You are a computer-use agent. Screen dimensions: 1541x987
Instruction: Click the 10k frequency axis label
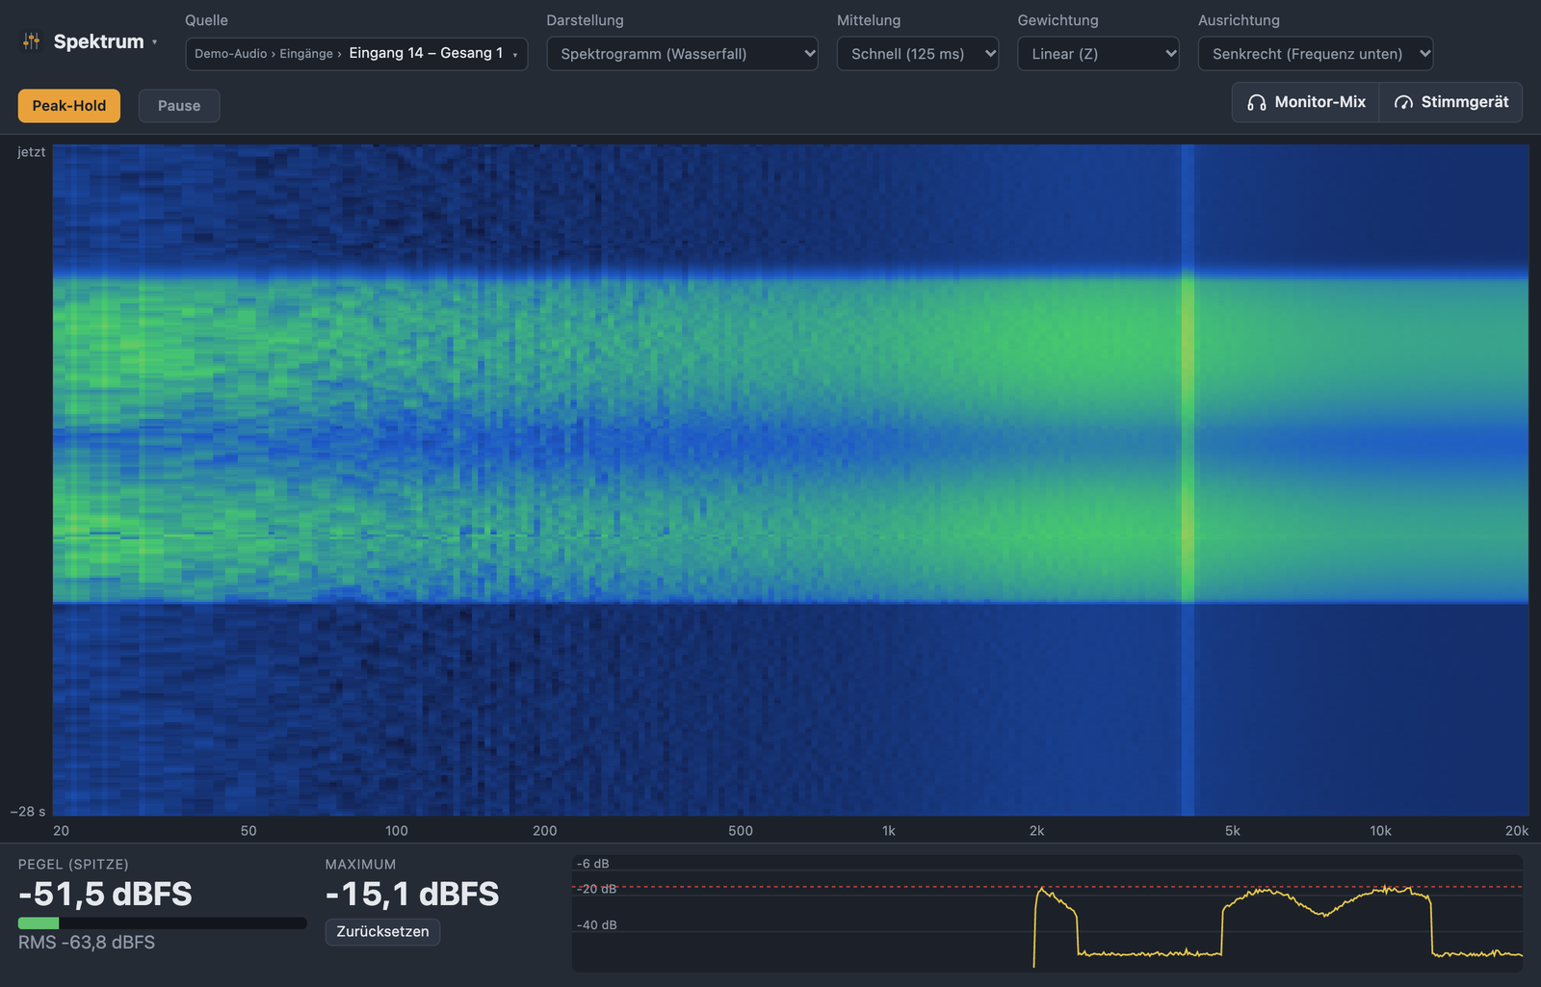click(1381, 831)
